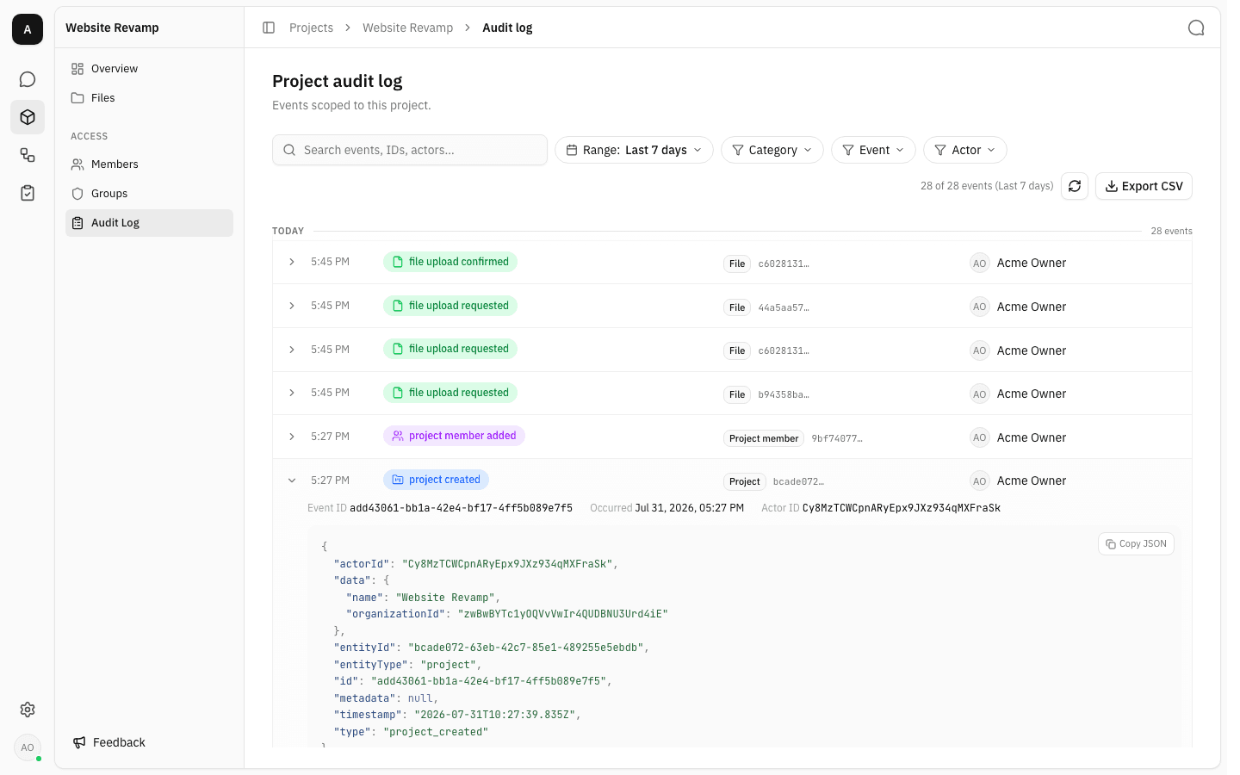This screenshot has height=775, width=1240.
Task: Click the Project member entity tag
Action: (x=764, y=438)
